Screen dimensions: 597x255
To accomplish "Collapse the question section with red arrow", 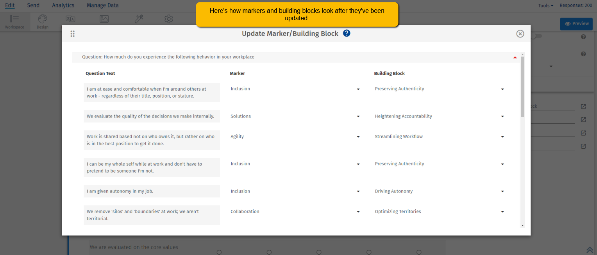I will point(515,57).
